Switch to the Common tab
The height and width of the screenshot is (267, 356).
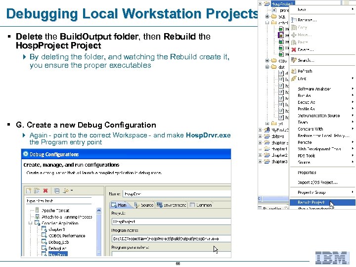point(201,205)
